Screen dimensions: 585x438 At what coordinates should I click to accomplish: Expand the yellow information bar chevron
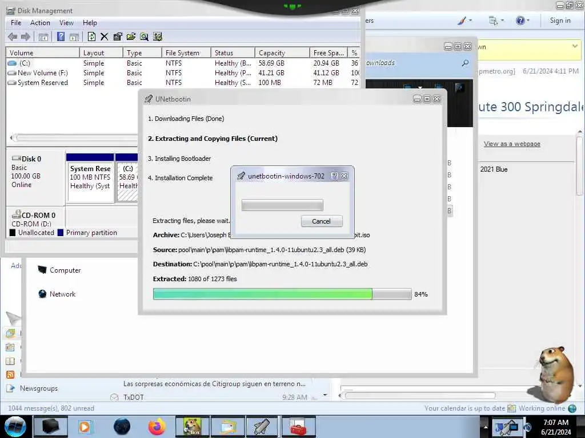coord(575,46)
